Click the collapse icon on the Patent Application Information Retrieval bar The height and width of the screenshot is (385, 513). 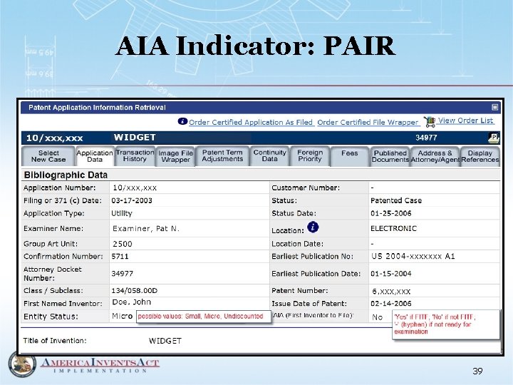pos(494,108)
